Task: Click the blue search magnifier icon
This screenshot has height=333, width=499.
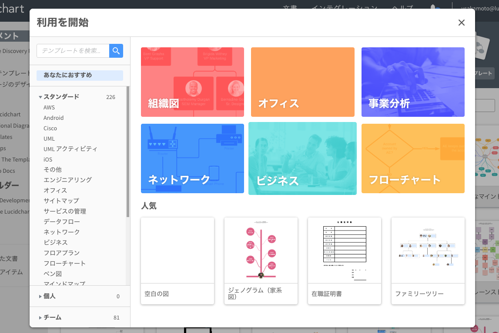Action: pos(116,50)
